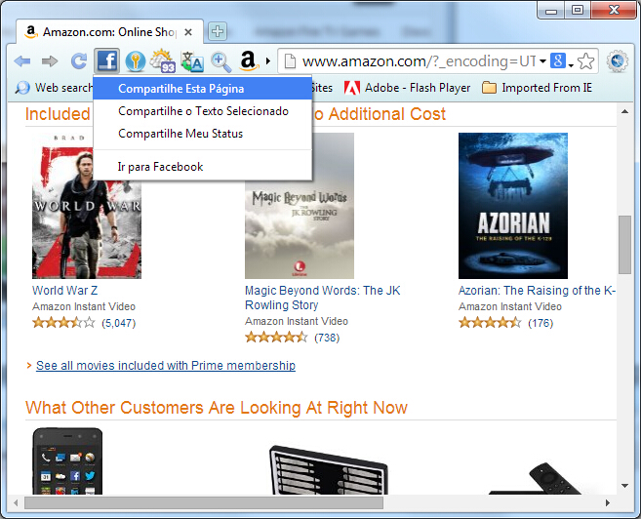Image resolution: width=641 pixels, height=519 pixels.
Task: Click World War Z star rating
Action: click(x=63, y=323)
